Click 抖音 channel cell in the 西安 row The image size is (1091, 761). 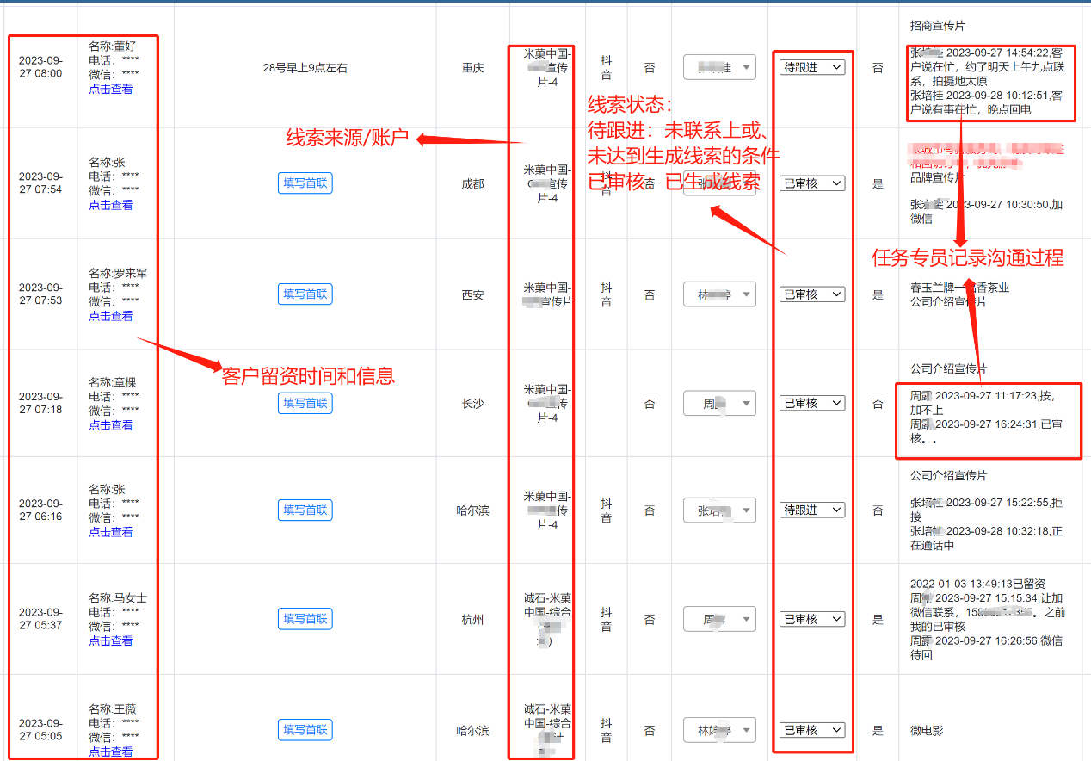click(x=607, y=294)
